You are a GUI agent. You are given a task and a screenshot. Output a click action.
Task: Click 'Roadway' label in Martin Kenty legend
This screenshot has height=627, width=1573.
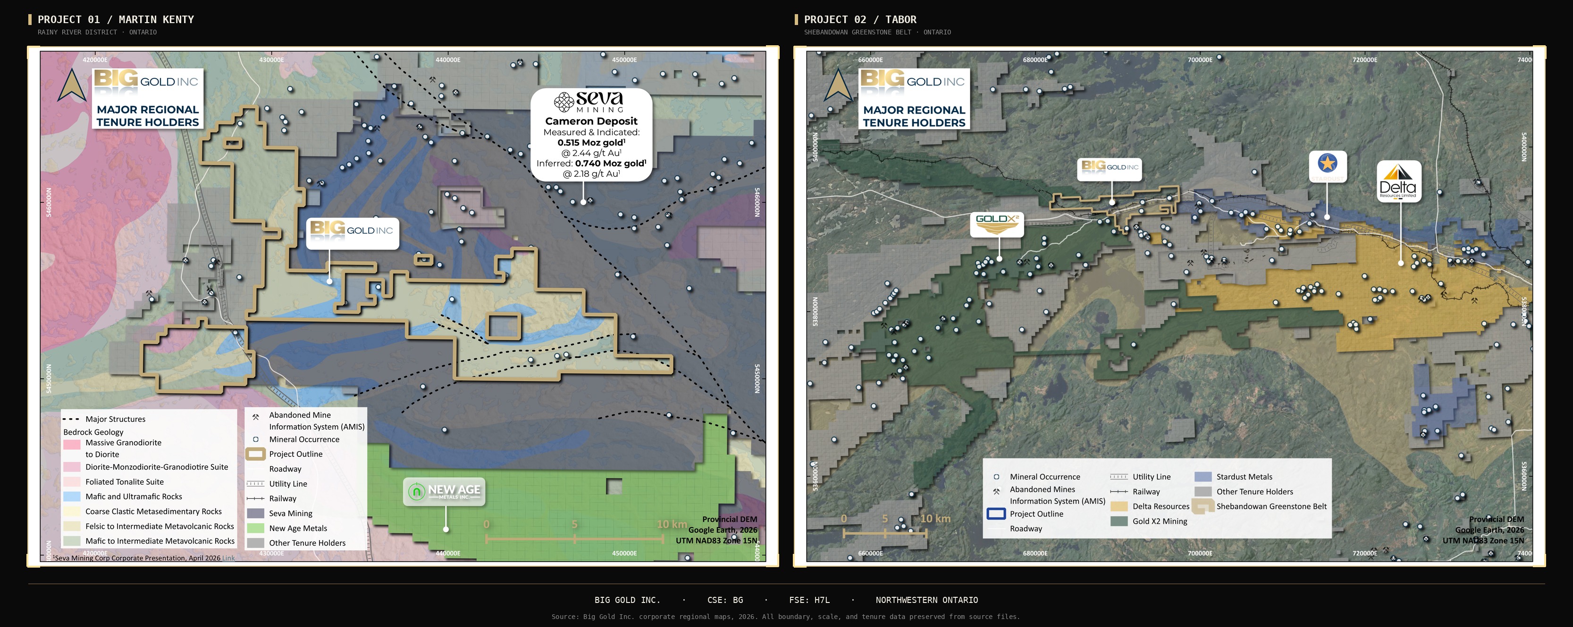(285, 469)
